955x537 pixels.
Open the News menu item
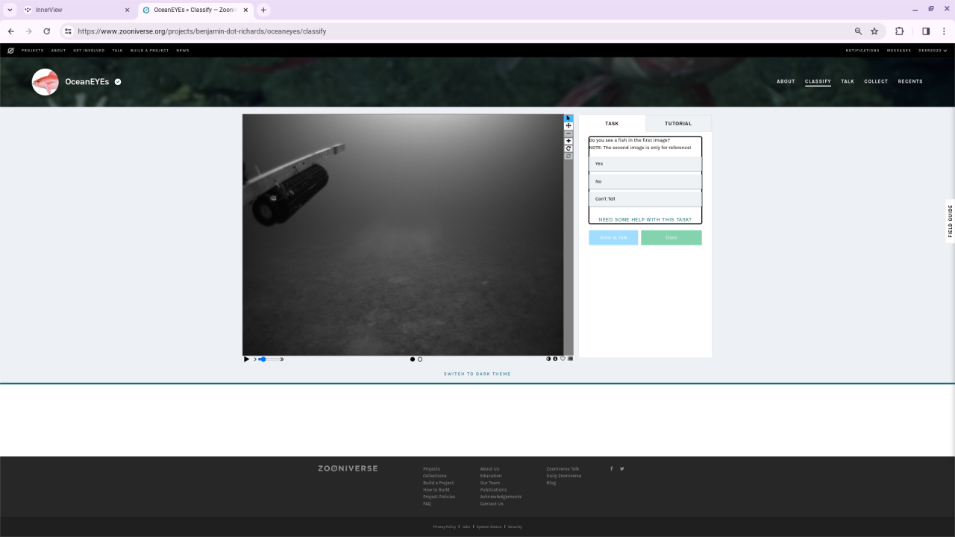pyautogui.click(x=183, y=51)
